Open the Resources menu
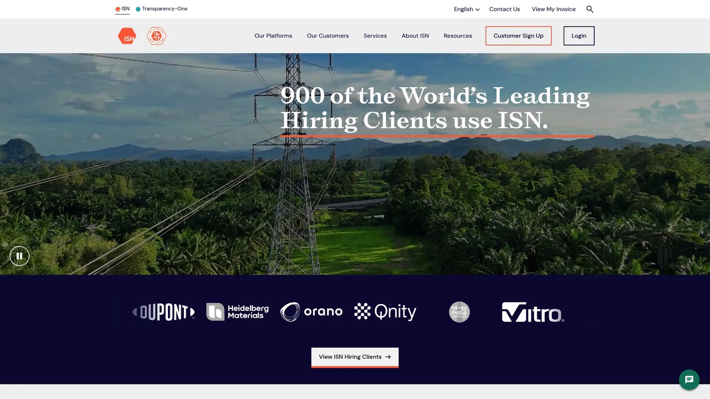The width and height of the screenshot is (710, 399). tap(458, 36)
